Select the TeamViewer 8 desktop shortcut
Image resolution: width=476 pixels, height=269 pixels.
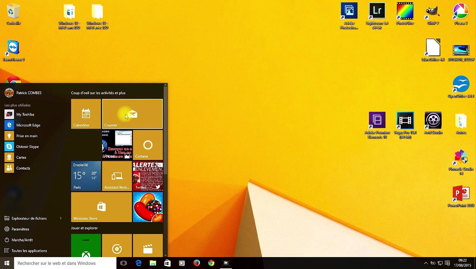(13, 51)
